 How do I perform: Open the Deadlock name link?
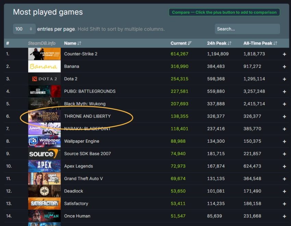pyautogui.click(x=74, y=191)
